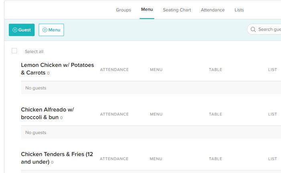Click the magnifying glass search icon

(253, 29)
